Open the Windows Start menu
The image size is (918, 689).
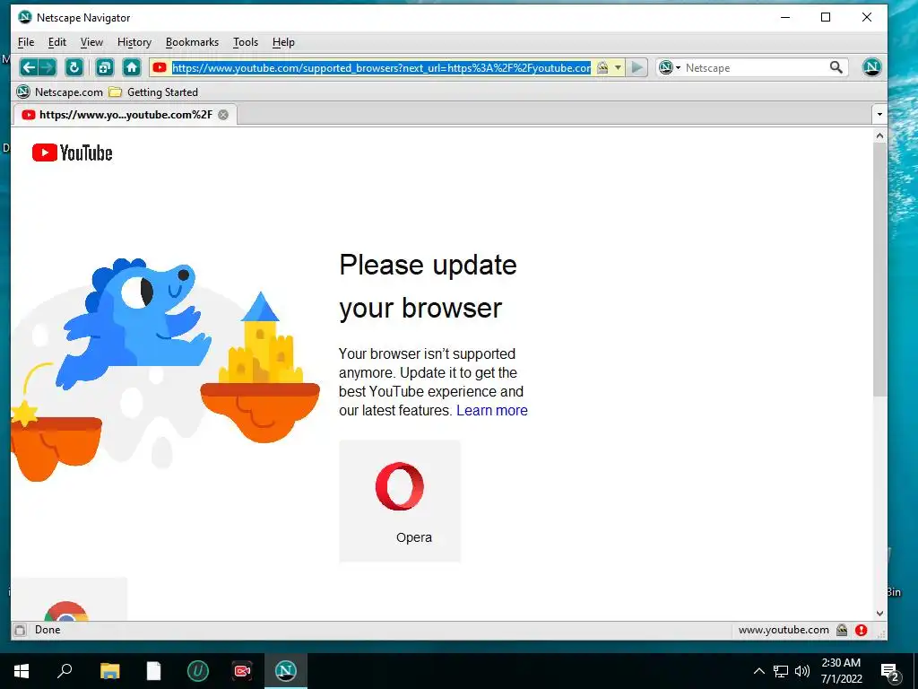22,671
